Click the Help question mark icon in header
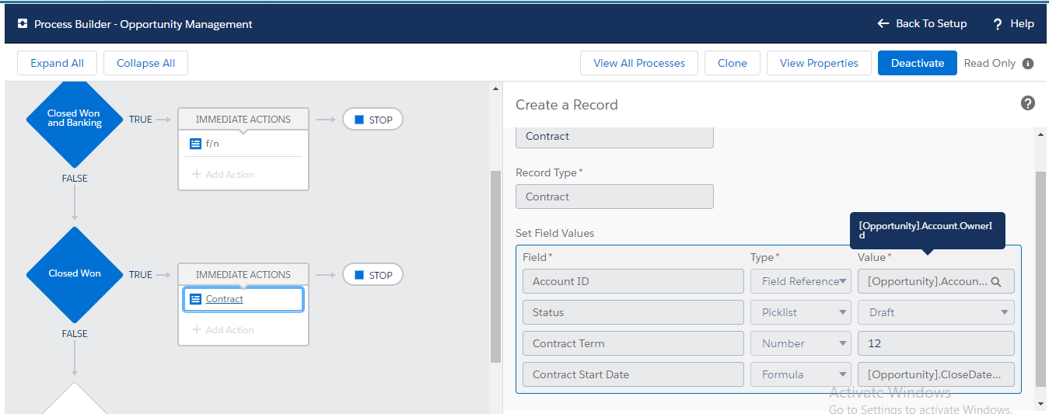This screenshot has height=414, width=1049. [998, 24]
